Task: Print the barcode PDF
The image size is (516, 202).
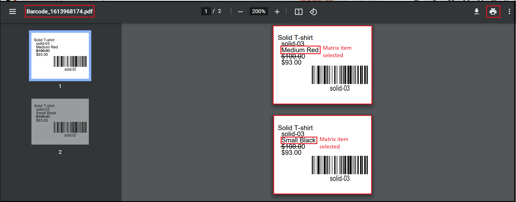Action: 493,11
